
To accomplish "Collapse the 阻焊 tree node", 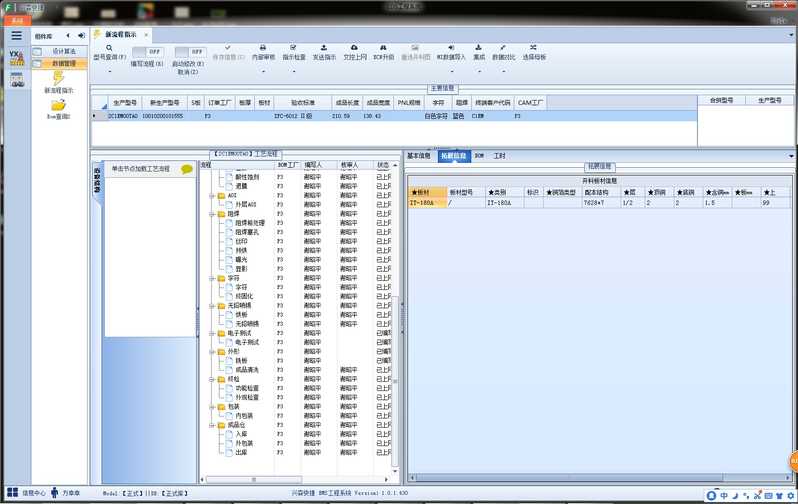I will (212, 214).
